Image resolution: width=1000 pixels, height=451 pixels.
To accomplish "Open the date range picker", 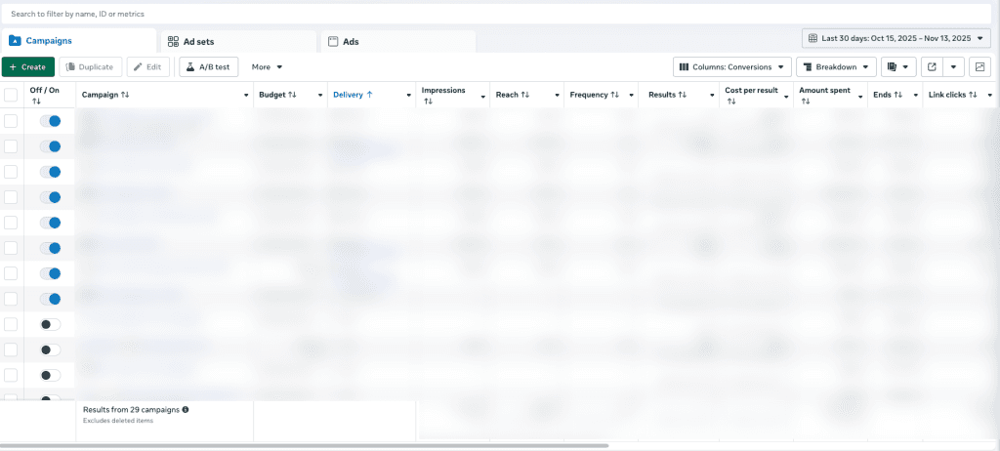I will tap(896, 38).
